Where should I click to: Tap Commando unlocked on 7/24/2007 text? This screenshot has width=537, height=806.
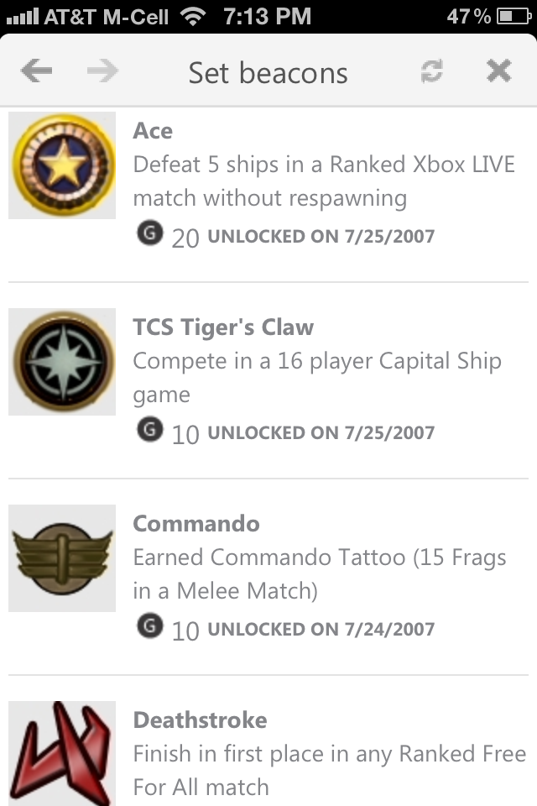321,629
